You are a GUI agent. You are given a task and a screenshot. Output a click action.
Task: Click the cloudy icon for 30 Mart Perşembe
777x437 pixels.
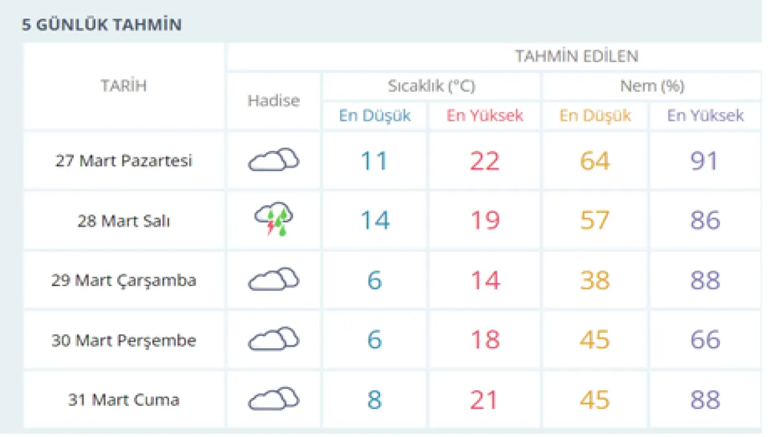point(273,339)
